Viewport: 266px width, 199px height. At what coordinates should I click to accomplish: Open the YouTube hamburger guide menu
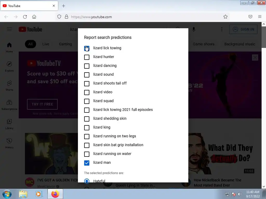tap(9, 29)
